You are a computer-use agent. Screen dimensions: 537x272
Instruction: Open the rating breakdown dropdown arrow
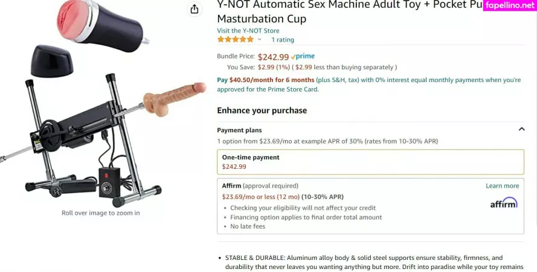[259, 40]
